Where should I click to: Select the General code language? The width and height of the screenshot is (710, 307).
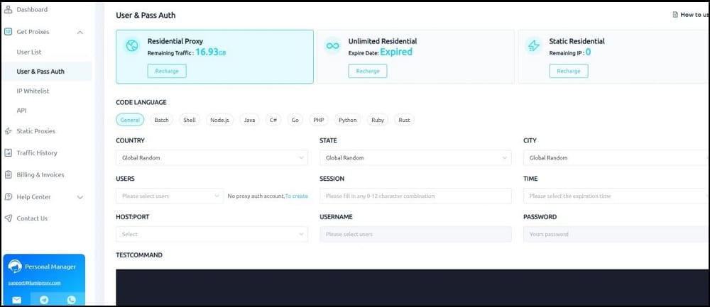130,120
